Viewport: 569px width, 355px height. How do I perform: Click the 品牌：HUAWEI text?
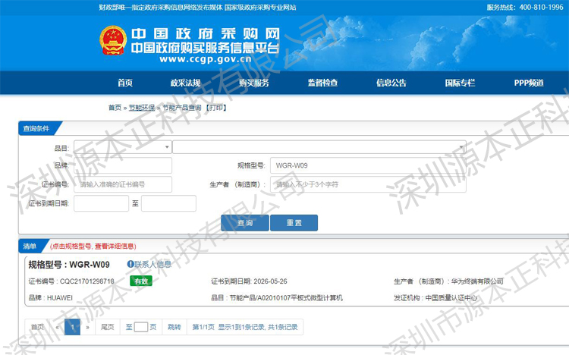(x=50, y=297)
